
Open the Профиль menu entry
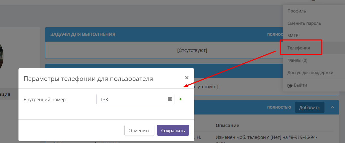click(x=297, y=11)
